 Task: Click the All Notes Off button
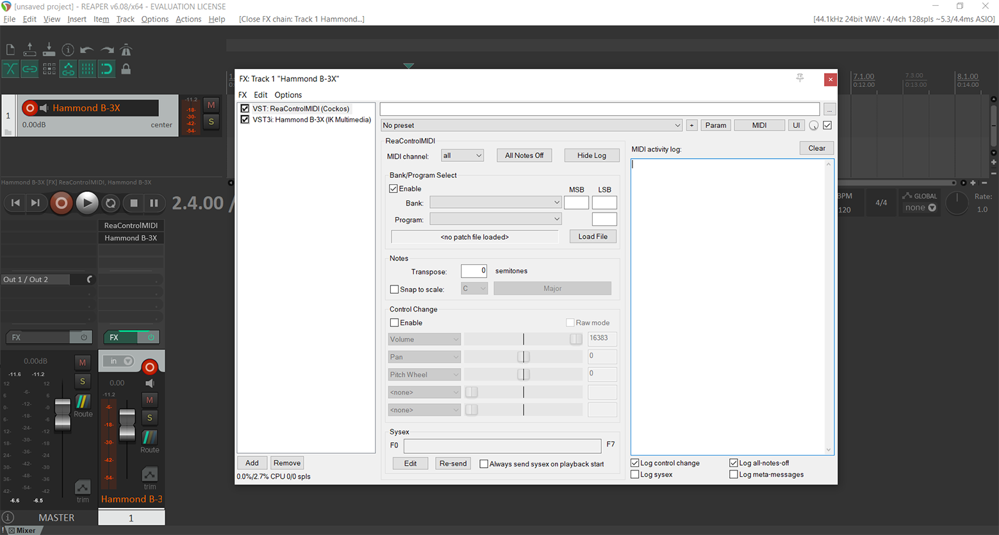(524, 156)
